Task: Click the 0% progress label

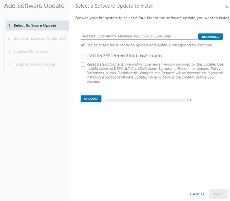Action: [x=189, y=100]
